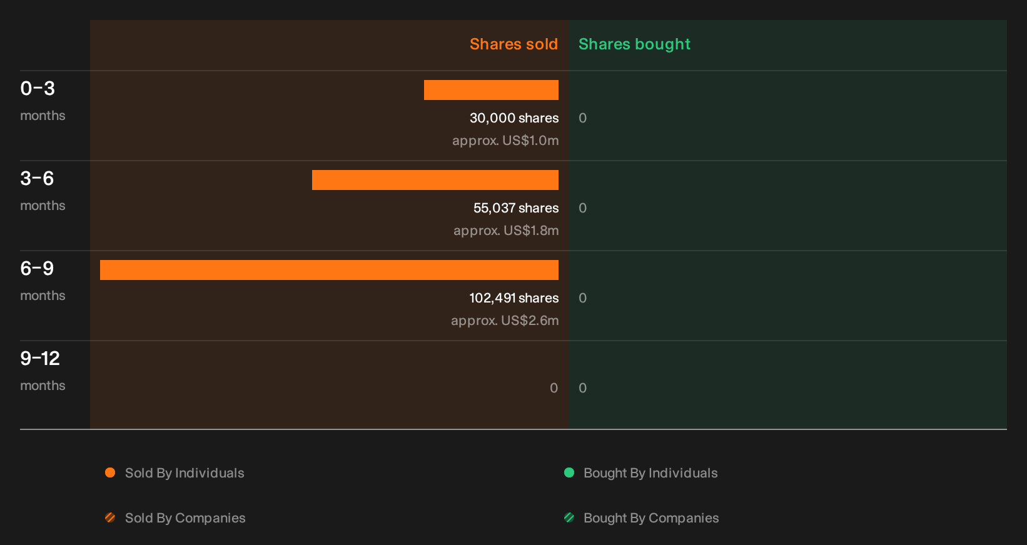
Task: Click the approx. US$2.6m amount
Action: (505, 321)
